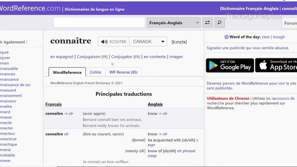Click the word of the day 'clear'
Viewport: 297px width, 167px height.
click(x=265, y=37)
